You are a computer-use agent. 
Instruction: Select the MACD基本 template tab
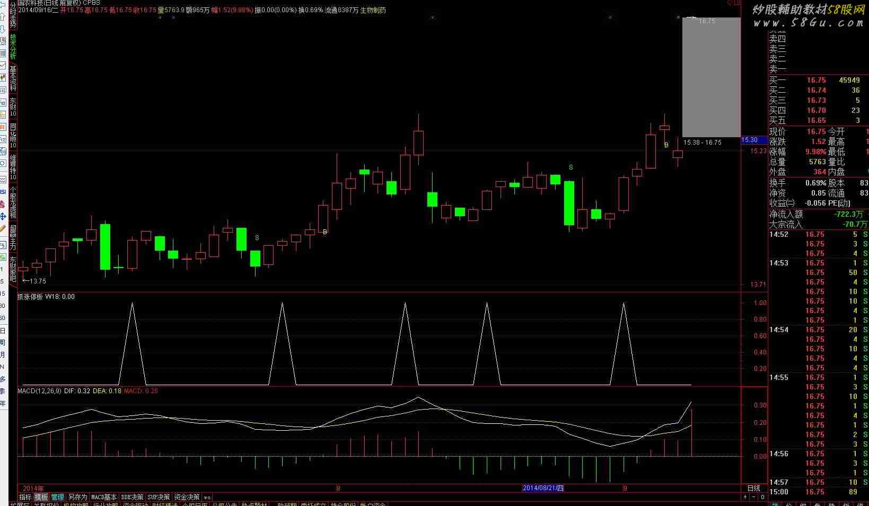[x=104, y=497]
